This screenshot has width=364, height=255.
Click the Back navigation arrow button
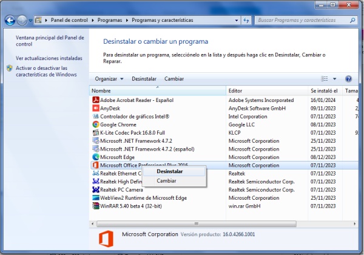[x=10, y=21]
